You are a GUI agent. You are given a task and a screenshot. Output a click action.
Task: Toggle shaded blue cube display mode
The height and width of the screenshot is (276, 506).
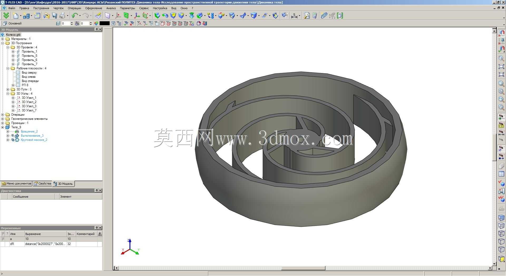pyautogui.click(x=501, y=218)
